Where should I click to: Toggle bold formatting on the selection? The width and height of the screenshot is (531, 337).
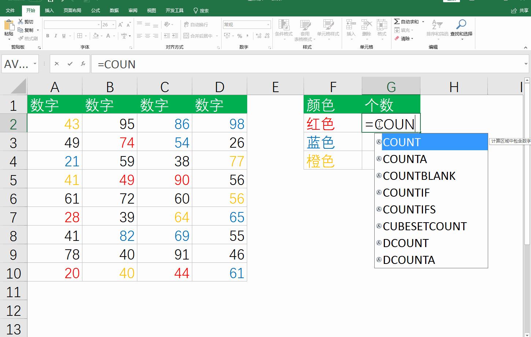coord(47,36)
